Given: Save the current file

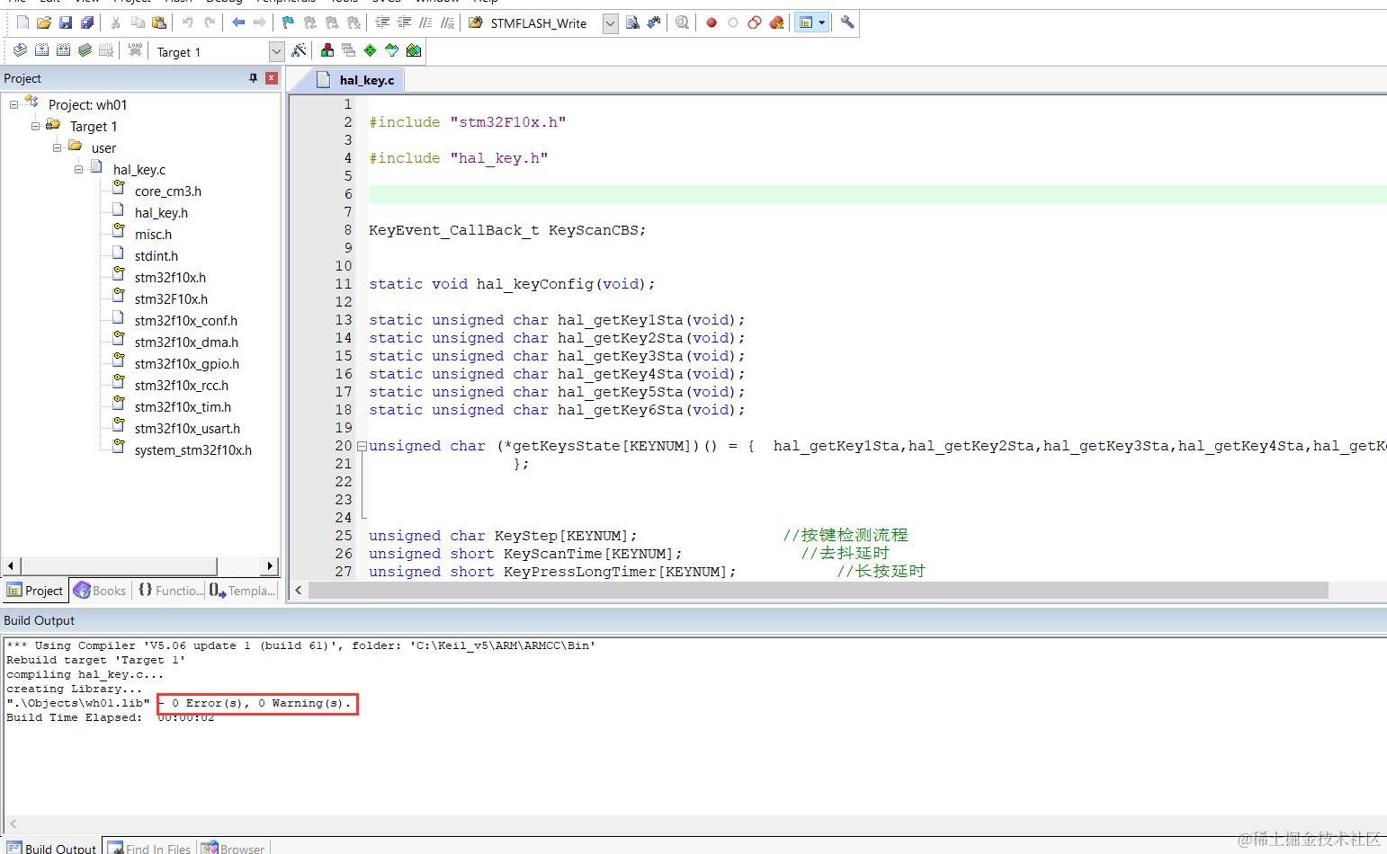Looking at the screenshot, I should [x=66, y=22].
